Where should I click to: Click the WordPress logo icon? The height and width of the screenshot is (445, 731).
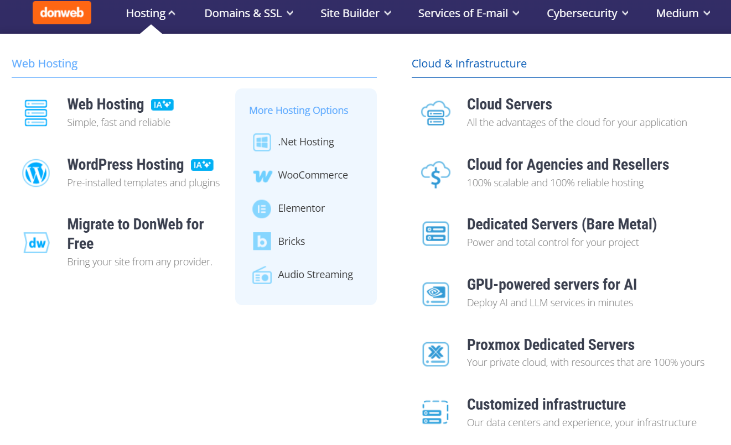[36, 173]
